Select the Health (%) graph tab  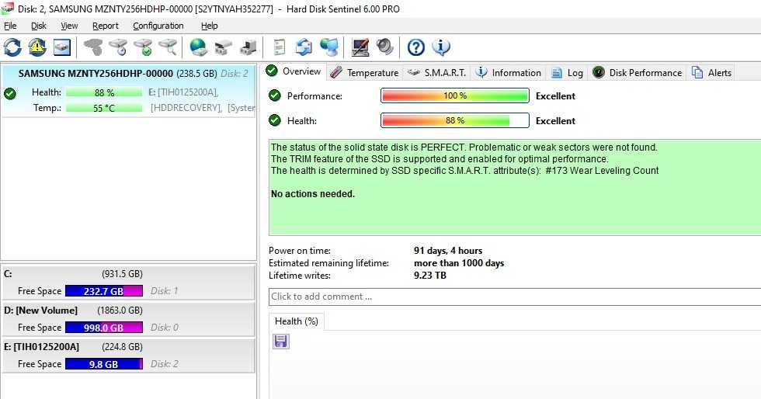click(x=297, y=321)
